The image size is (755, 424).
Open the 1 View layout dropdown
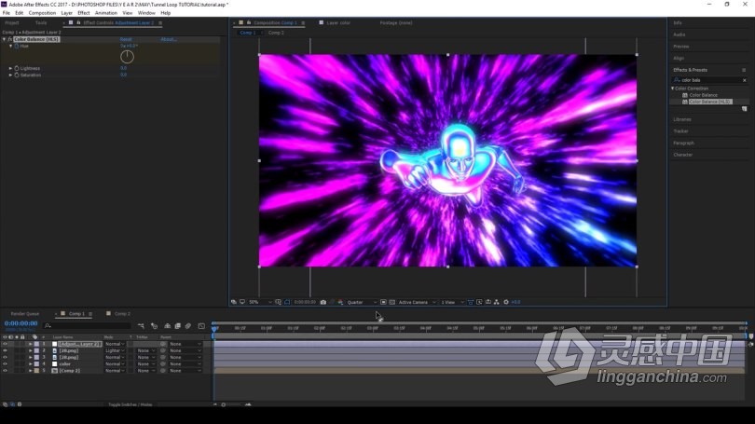tap(453, 302)
